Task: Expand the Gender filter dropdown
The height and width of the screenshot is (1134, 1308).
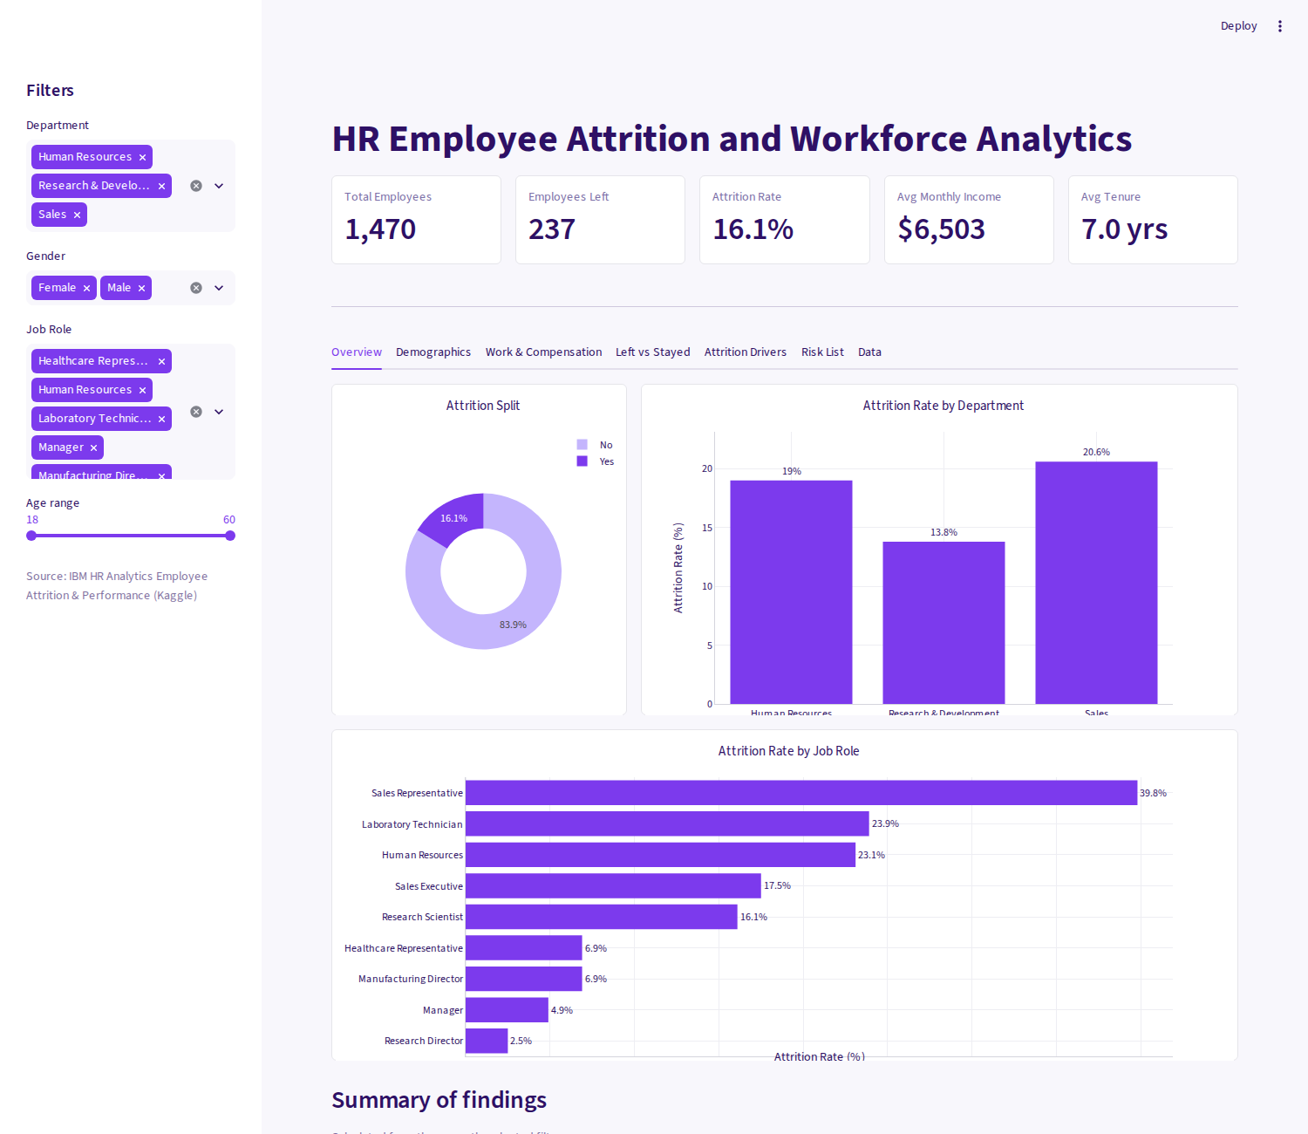Action: (x=219, y=288)
